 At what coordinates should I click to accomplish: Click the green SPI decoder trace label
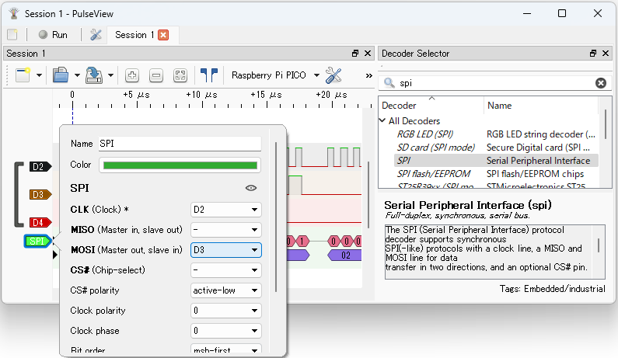[x=38, y=241]
